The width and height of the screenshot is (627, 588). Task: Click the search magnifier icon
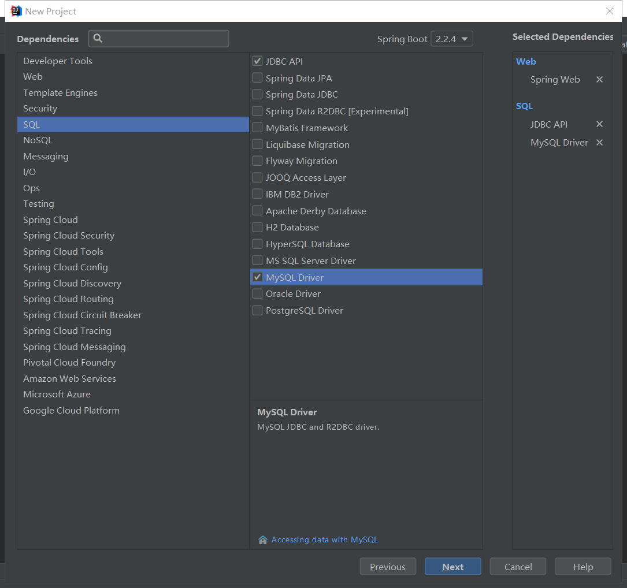click(x=98, y=38)
